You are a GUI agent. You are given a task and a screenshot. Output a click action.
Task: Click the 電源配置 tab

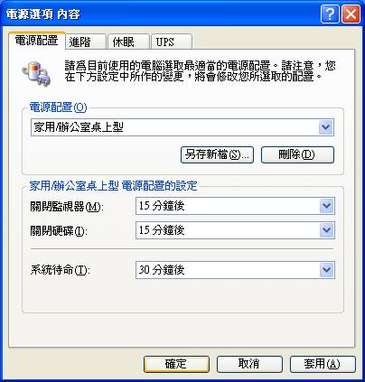tap(37, 41)
